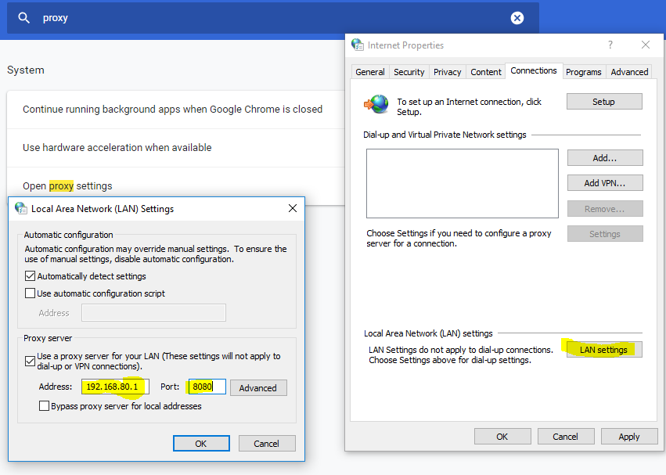This screenshot has width=666, height=475.
Task: Close the Local Area Network Settings dialog
Action: tap(293, 208)
